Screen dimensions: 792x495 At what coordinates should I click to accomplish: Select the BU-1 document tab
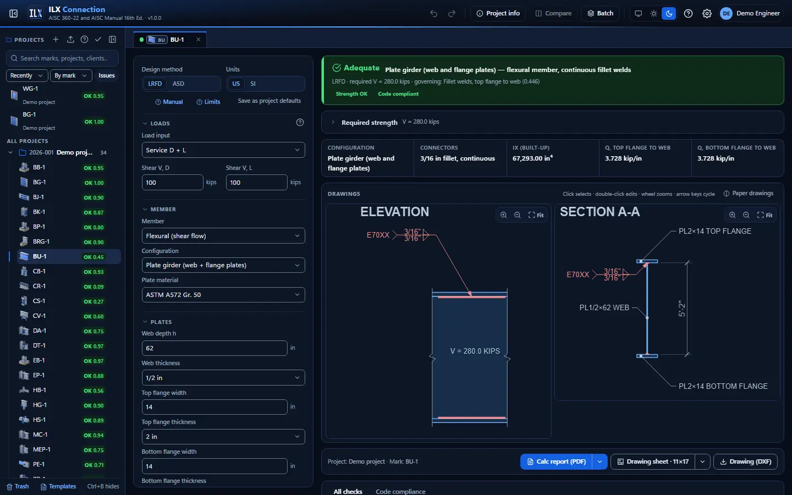[170, 40]
